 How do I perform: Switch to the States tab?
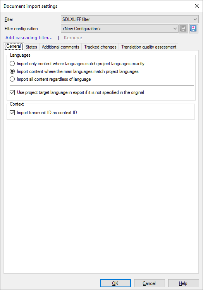pos(31,47)
